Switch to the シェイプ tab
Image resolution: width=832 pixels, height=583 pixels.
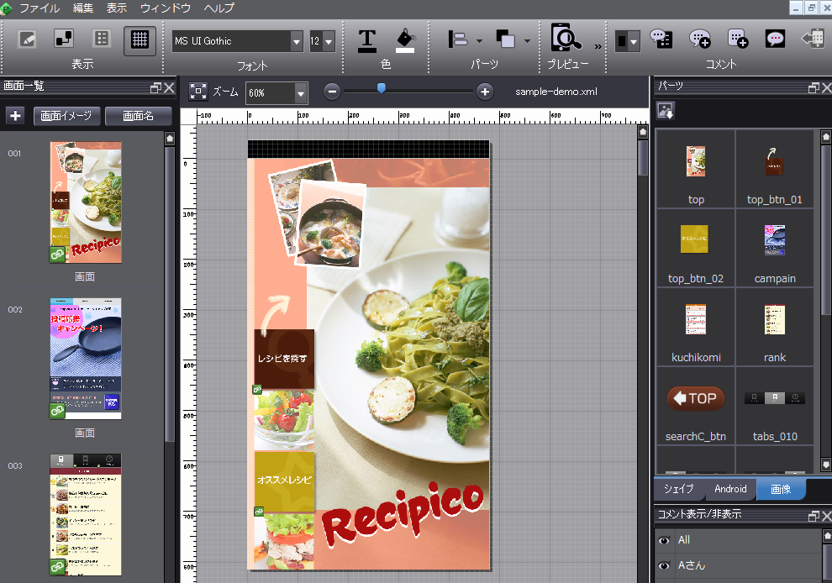point(679,489)
